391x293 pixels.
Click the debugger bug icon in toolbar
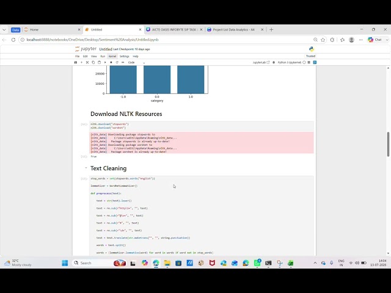tap(274, 62)
